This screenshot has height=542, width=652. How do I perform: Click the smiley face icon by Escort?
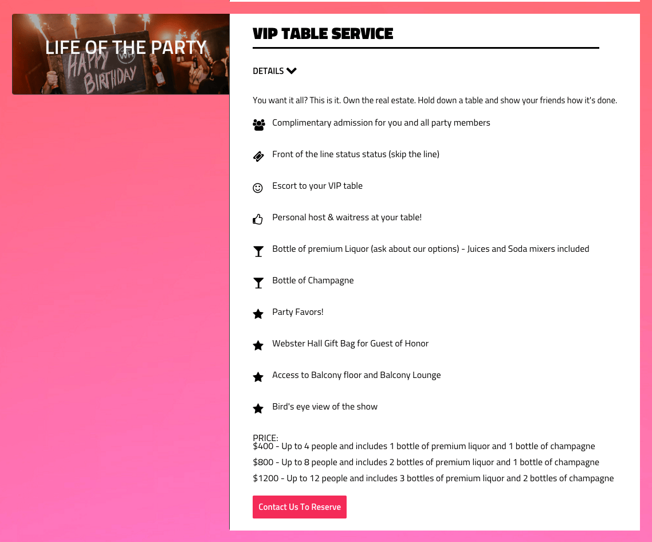tap(258, 188)
